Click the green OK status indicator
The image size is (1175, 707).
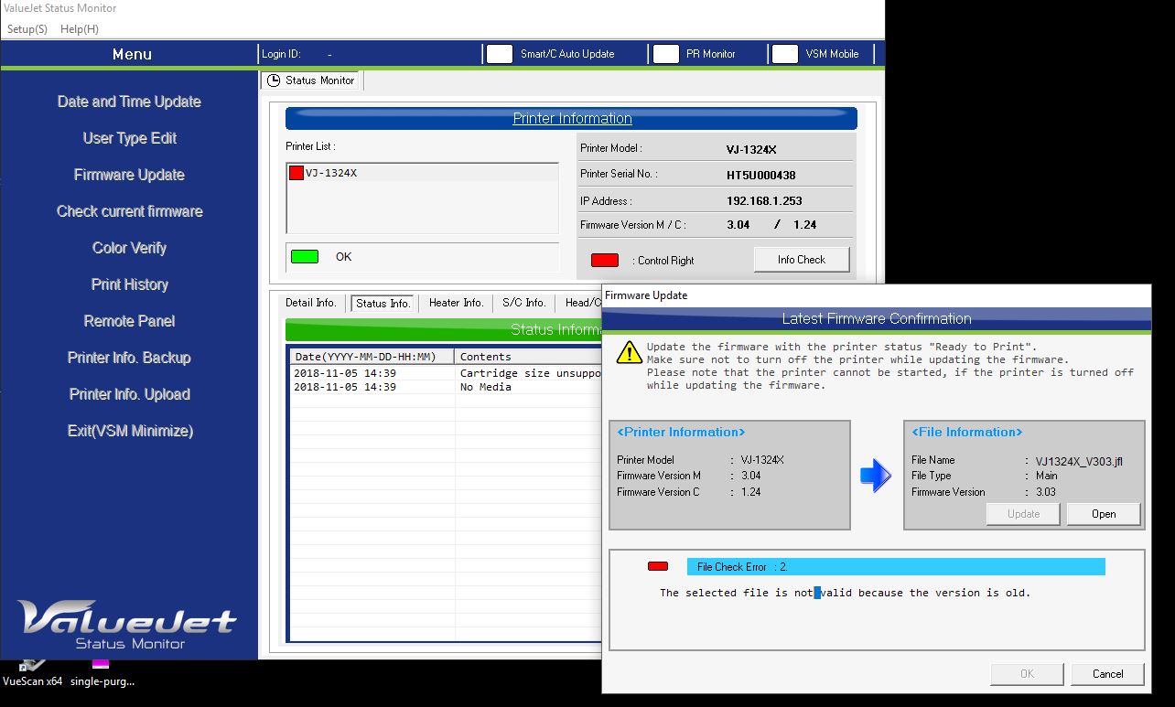305,257
